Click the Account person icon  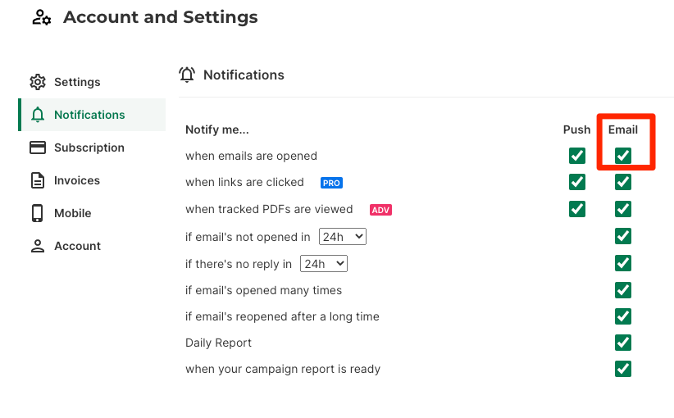(x=38, y=246)
